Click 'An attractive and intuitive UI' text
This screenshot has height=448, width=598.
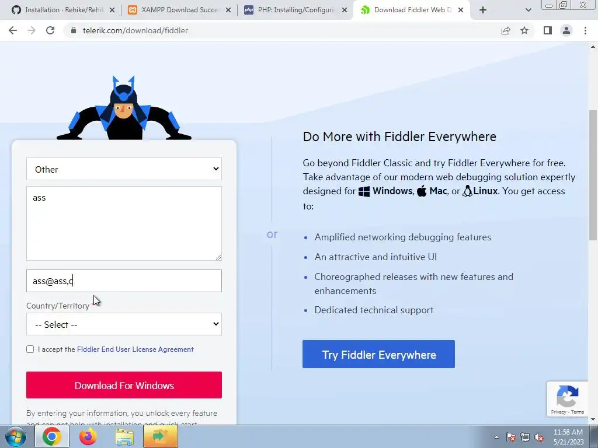point(376,257)
